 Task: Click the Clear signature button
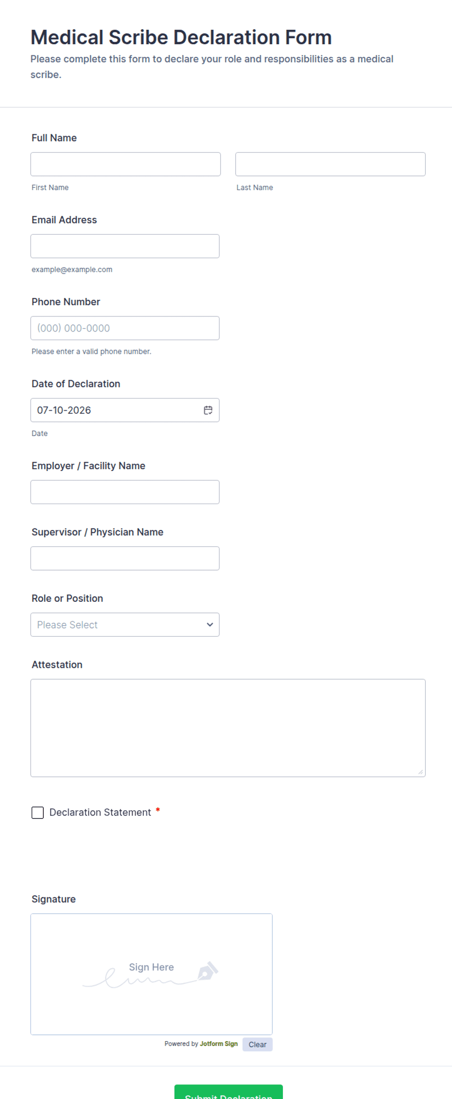click(258, 1045)
